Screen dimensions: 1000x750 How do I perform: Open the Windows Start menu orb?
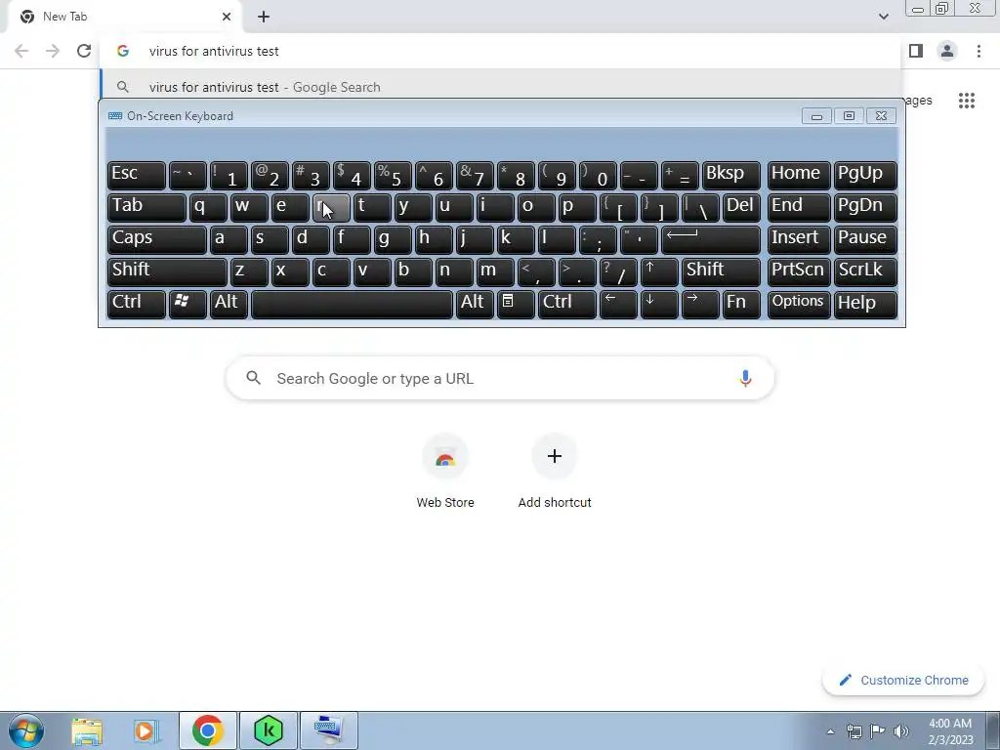click(25, 730)
